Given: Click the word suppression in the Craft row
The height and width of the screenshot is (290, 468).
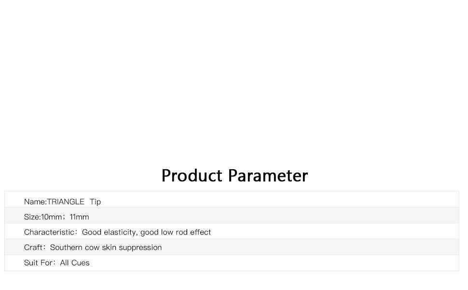Looking at the screenshot, I should pyautogui.click(x=141, y=247).
